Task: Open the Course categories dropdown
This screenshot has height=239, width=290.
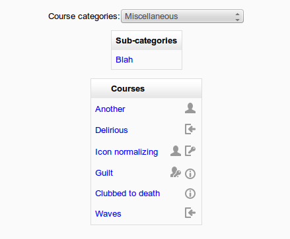Action: click(x=182, y=16)
